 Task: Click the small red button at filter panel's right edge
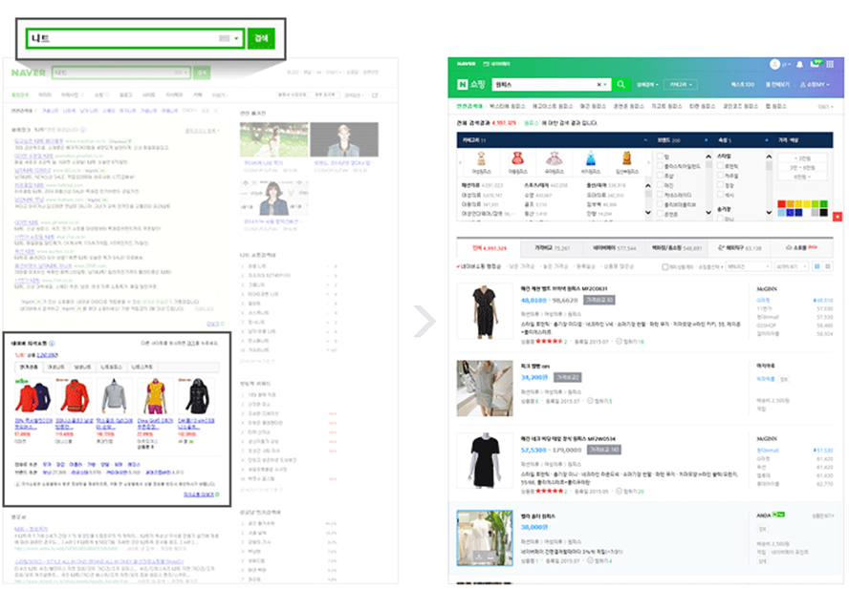pos(838,217)
